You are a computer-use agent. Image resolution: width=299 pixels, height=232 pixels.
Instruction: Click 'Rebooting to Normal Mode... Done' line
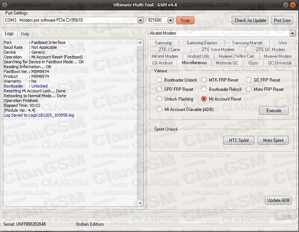(x=35, y=96)
